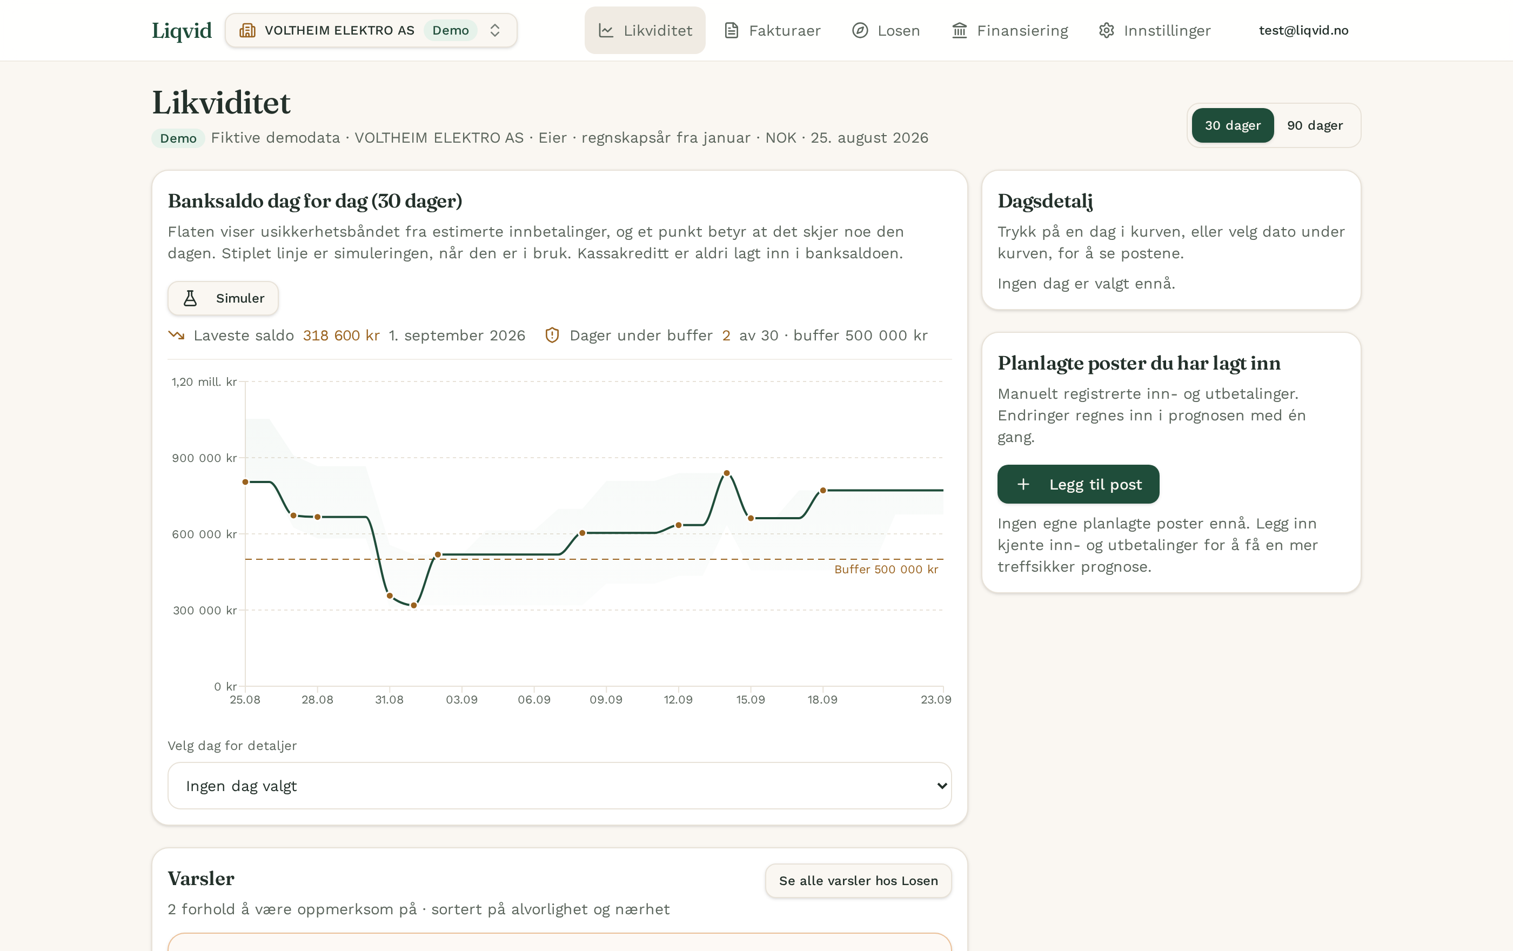Click the Dagsdetalj heading
This screenshot has height=951, width=1513.
pyautogui.click(x=1045, y=201)
